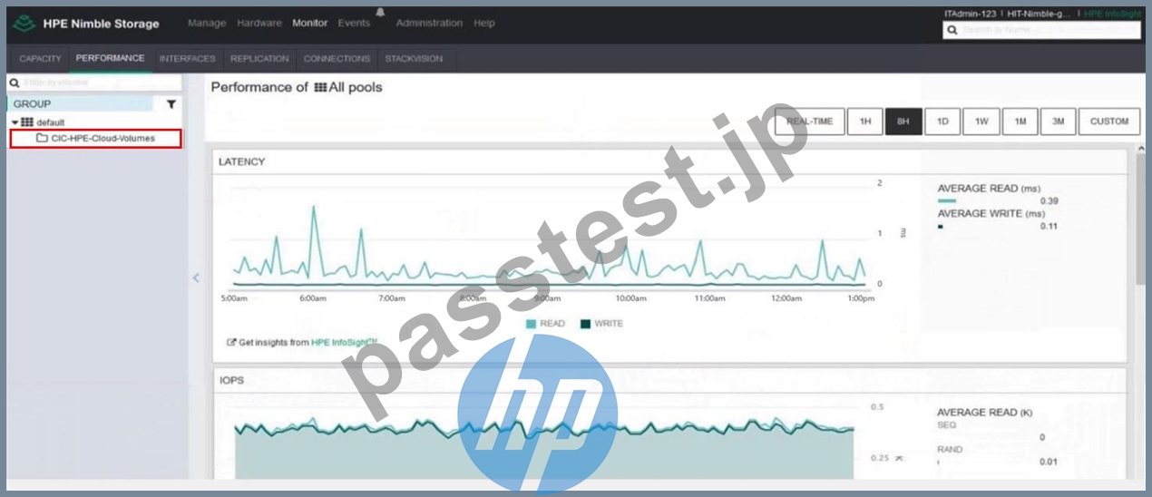Collapse the left sidebar with chevron
The image size is (1152, 497).
point(196,278)
